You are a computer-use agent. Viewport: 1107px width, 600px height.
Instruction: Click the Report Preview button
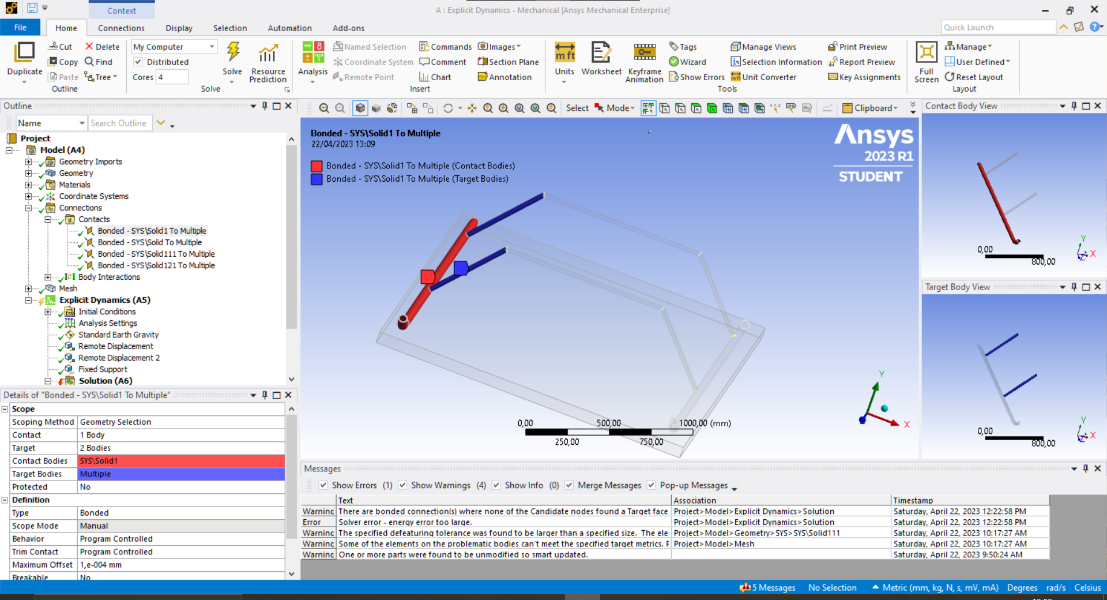click(862, 62)
